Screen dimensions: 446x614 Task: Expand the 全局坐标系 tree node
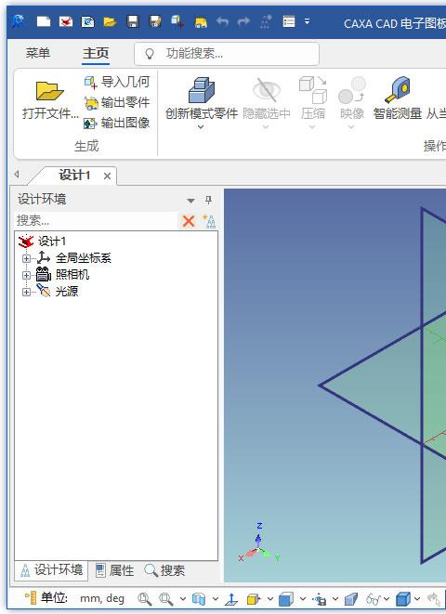point(26,258)
